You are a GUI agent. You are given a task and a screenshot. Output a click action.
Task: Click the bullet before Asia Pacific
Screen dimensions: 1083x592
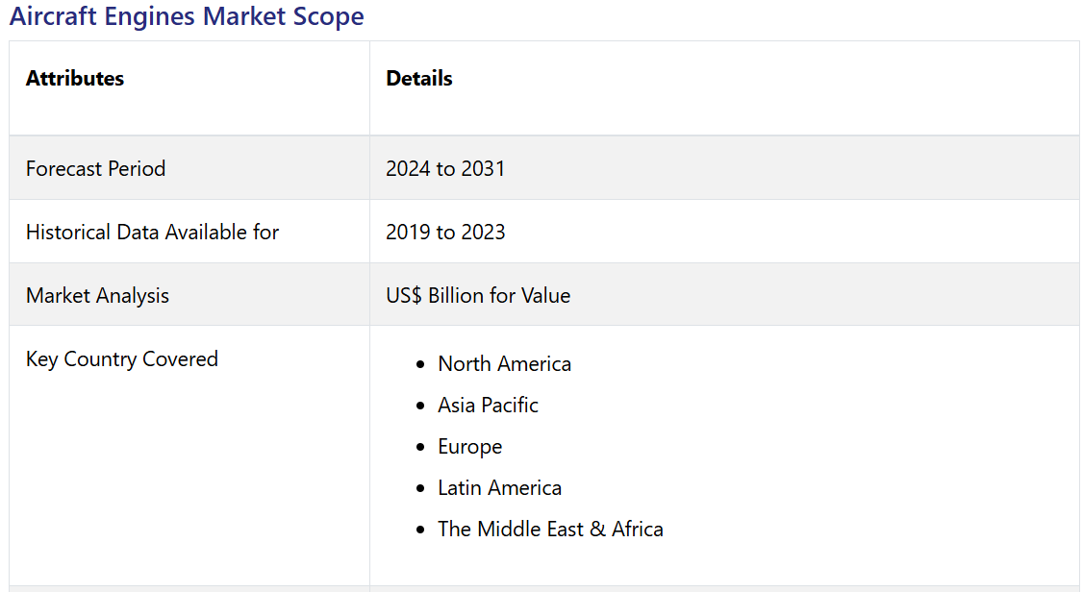pyautogui.click(x=420, y=406)
